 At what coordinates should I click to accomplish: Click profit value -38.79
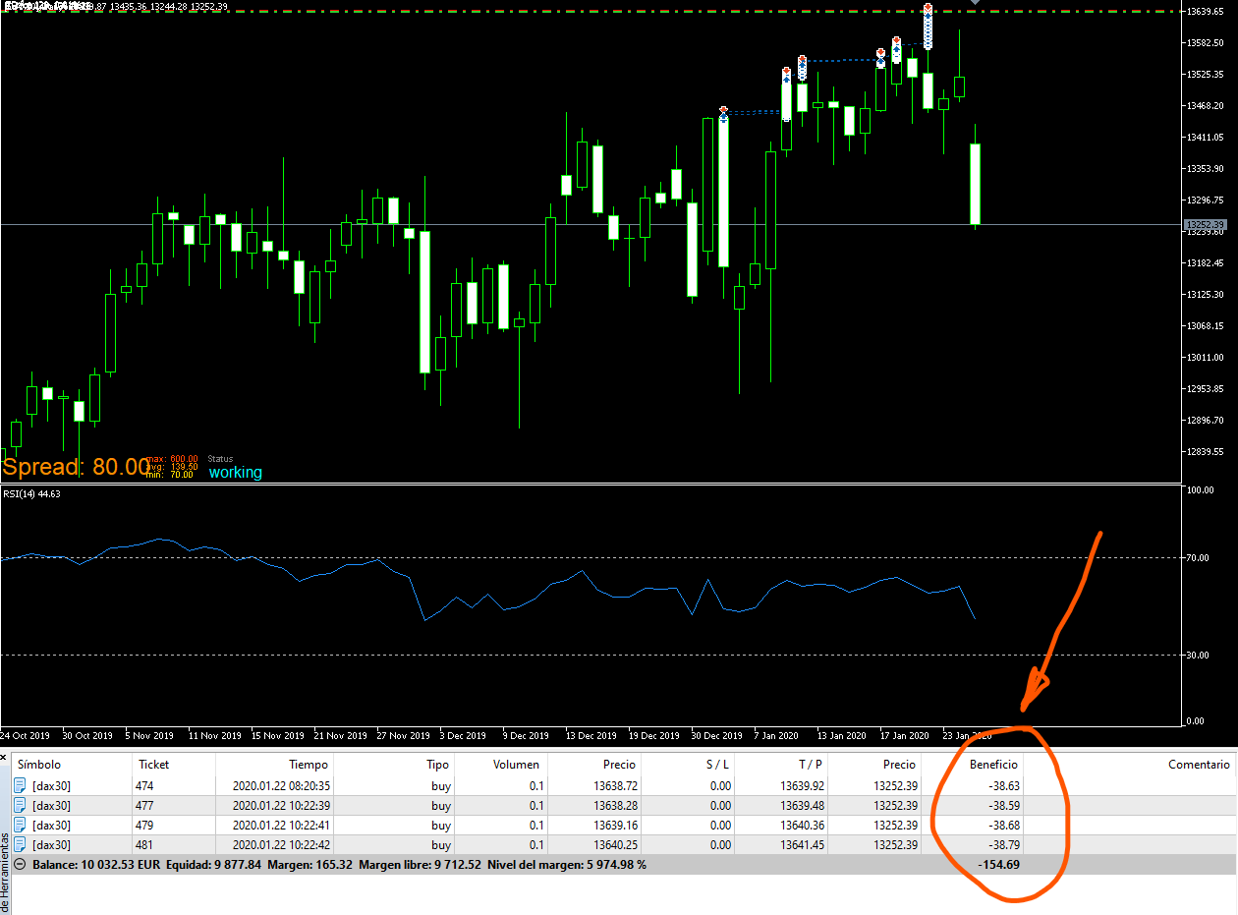pyautogui.click(x=1002, y=844)
